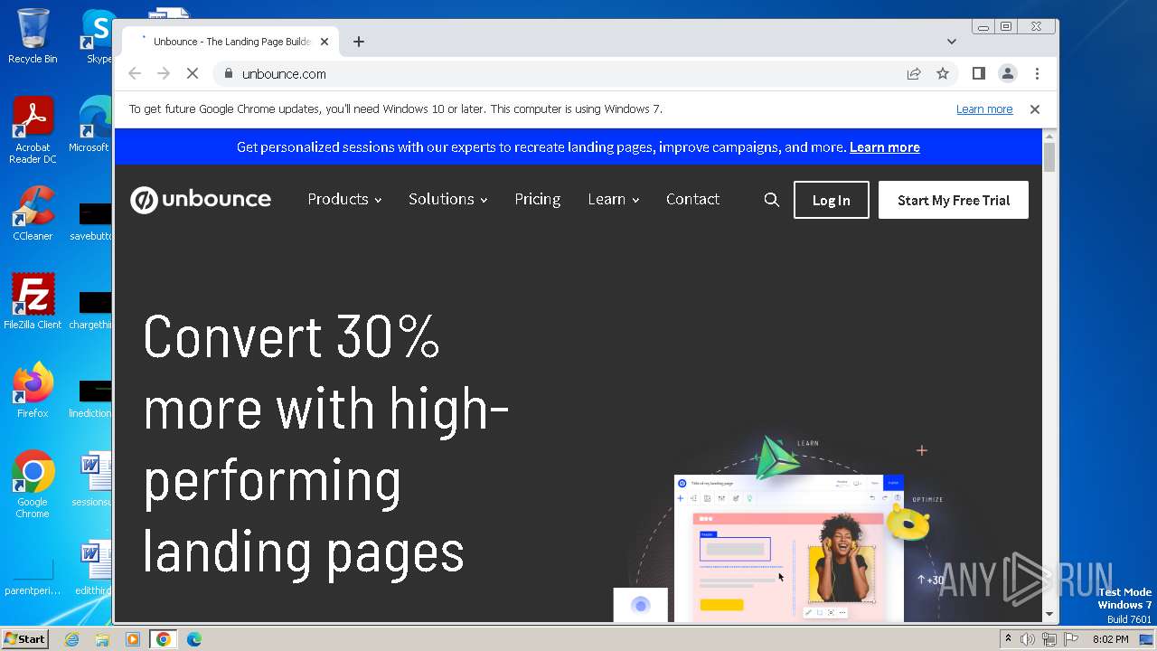Open the tab search chevron

[x=952, y=42]
